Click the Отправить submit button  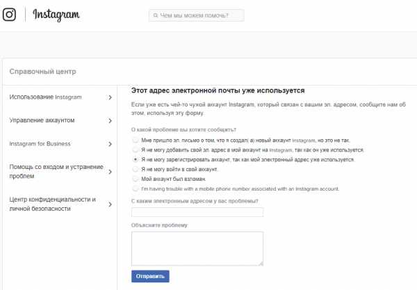coord(150,276)
